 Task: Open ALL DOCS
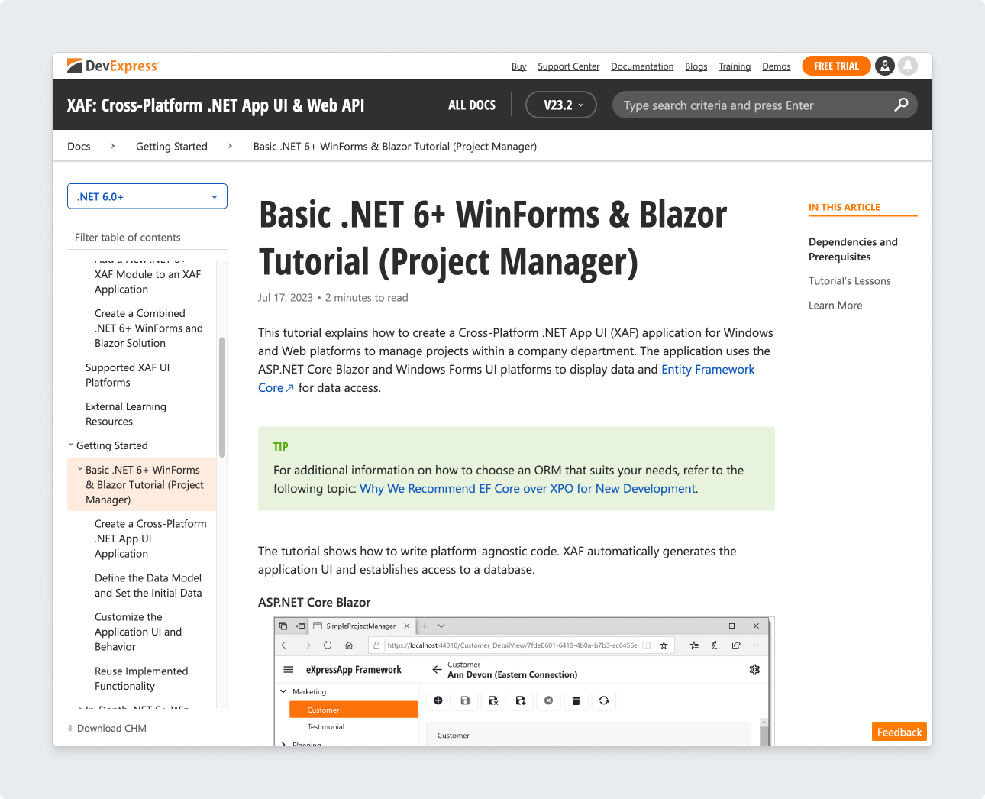[472, 105]
